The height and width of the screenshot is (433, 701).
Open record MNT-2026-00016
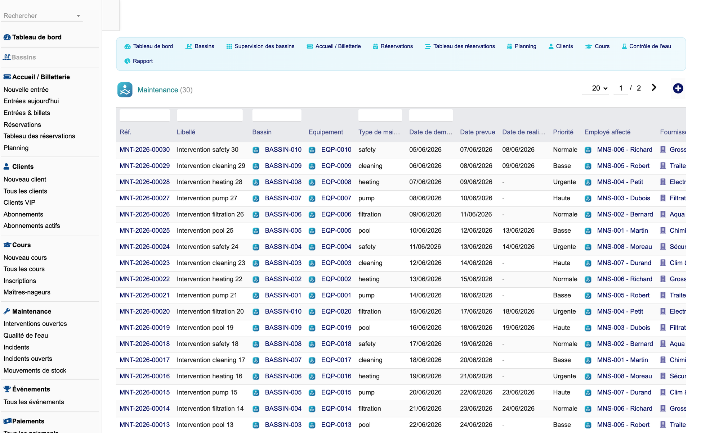(x=144, y=376)
